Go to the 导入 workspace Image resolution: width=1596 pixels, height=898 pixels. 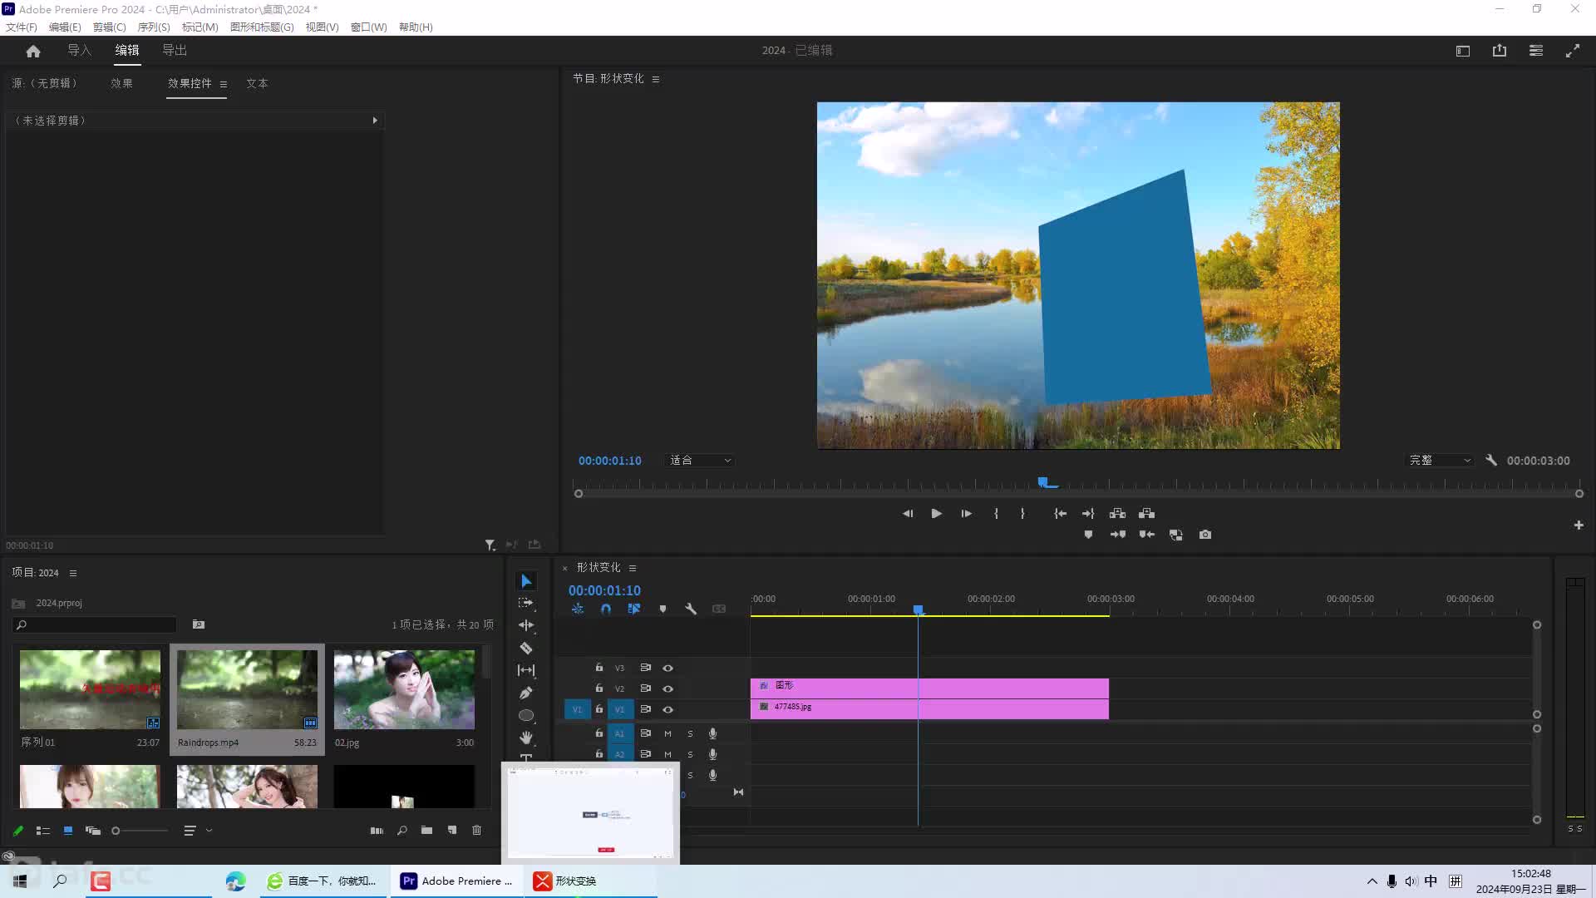coord(79,51)
